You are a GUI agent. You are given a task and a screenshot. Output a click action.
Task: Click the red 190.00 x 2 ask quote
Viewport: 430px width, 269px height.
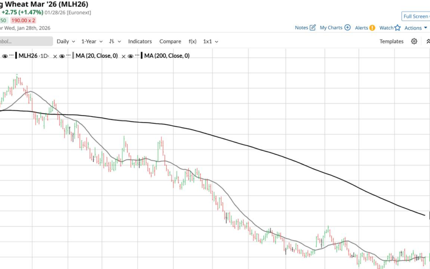pyautogui.click(x=23, y=21)
